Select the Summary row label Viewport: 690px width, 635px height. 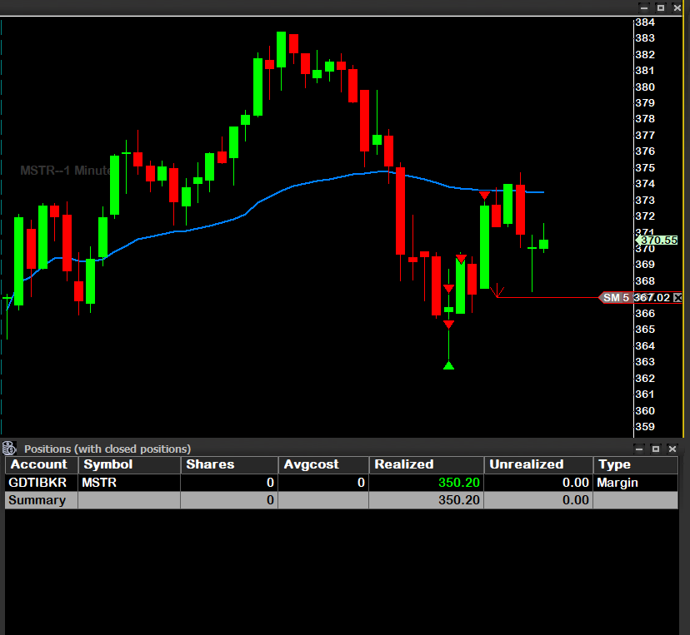[x=37, y=500]
